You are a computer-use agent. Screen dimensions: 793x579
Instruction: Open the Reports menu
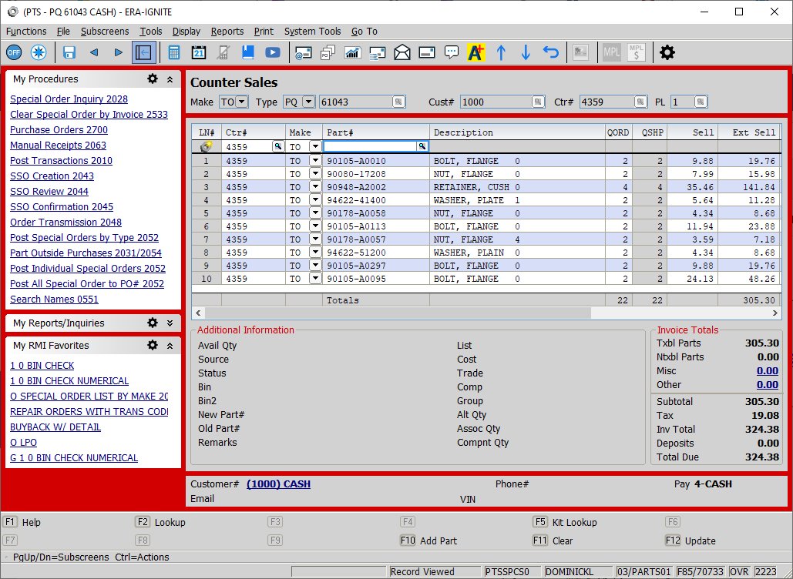tap(227, 32)
